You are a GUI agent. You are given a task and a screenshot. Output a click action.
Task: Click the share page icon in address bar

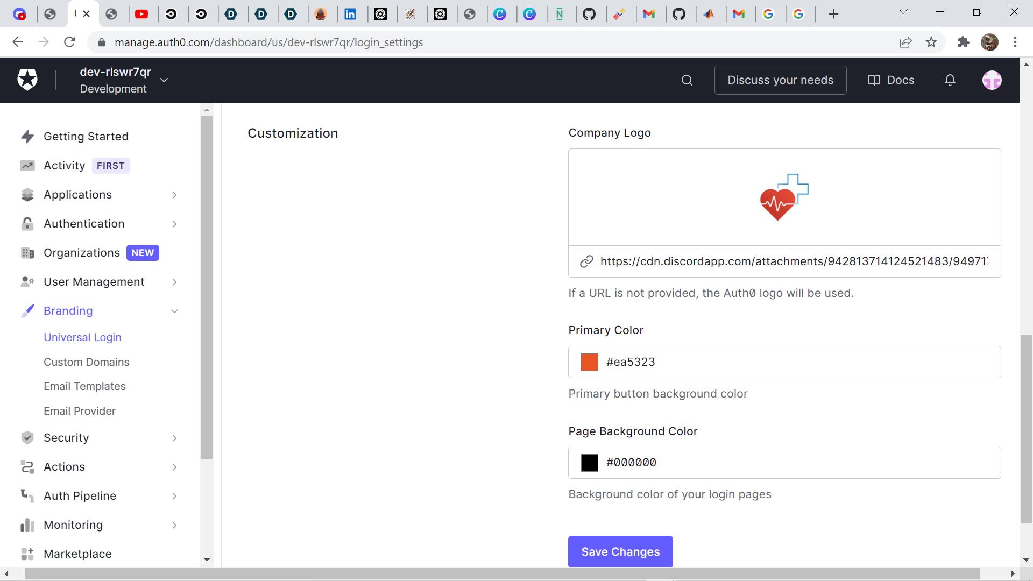pos(905,42)
